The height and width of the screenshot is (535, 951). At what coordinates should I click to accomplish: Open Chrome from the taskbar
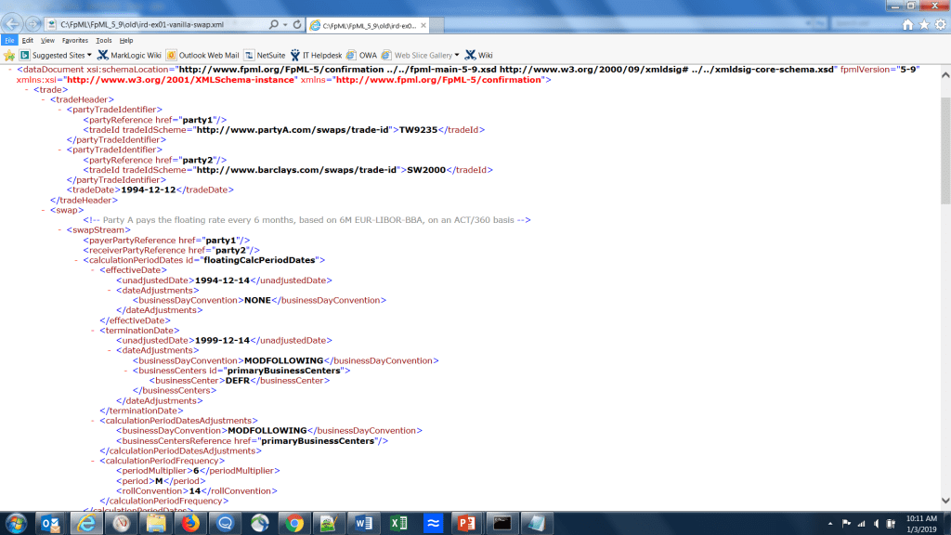click(x=294, y=523)
